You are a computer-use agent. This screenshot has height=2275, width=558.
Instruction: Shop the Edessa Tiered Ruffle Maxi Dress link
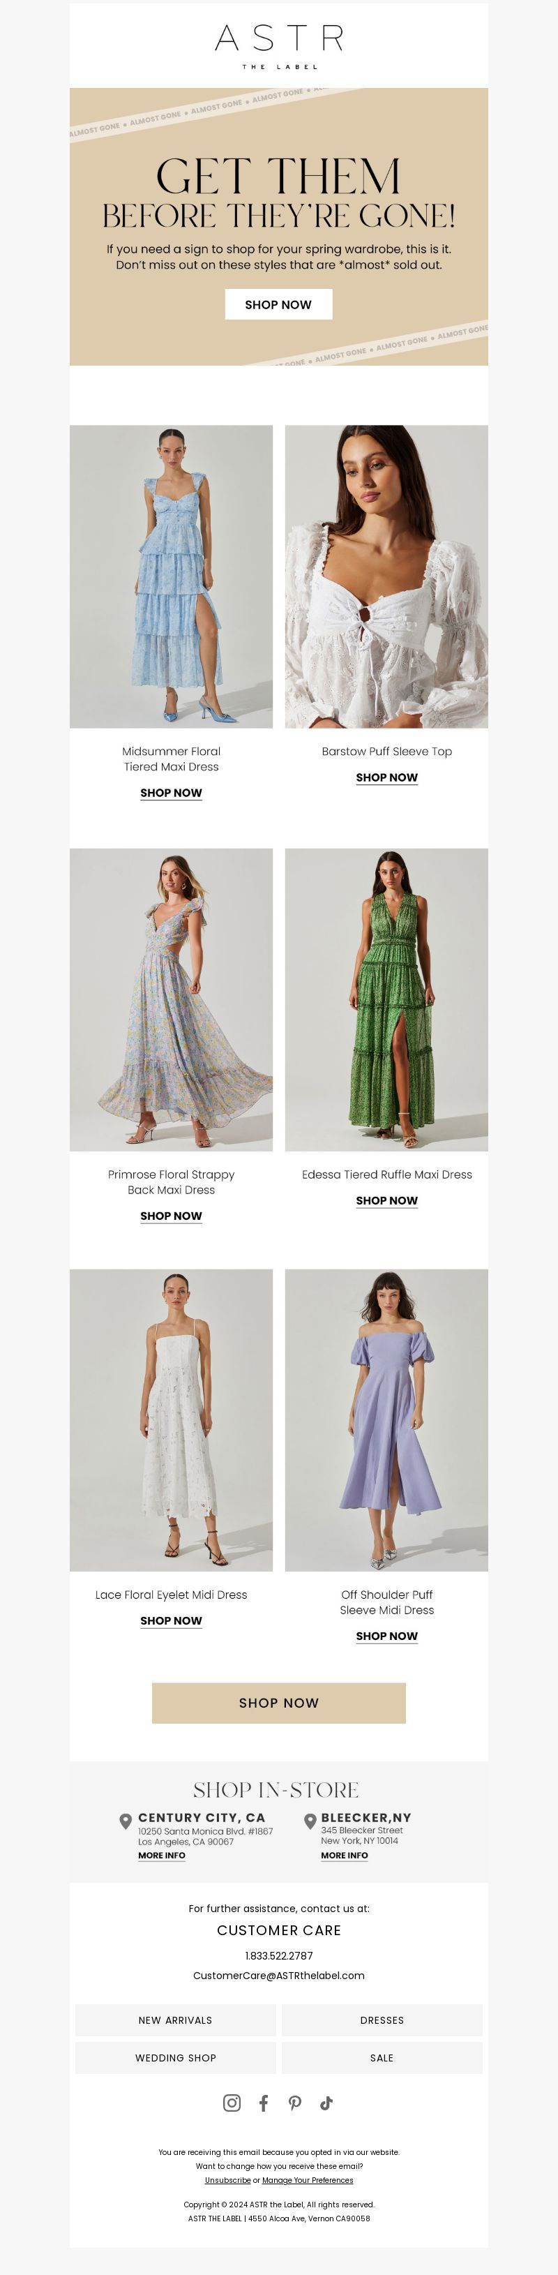click(386, 1200)
